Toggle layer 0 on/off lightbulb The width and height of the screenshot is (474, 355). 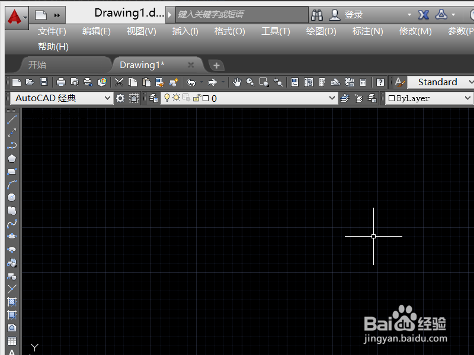[x=167, y=98]
